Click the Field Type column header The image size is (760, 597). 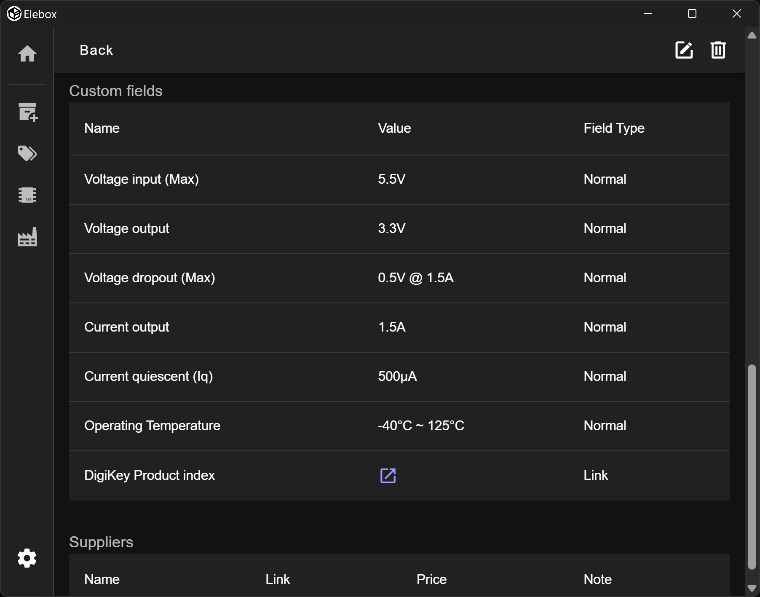(x=614, y=128)
